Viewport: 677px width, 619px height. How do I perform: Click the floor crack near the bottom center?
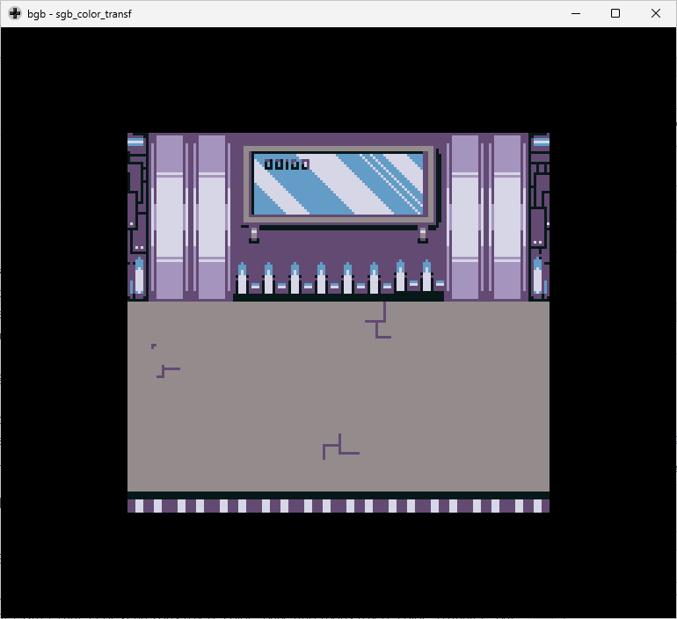tap(338, 447)
